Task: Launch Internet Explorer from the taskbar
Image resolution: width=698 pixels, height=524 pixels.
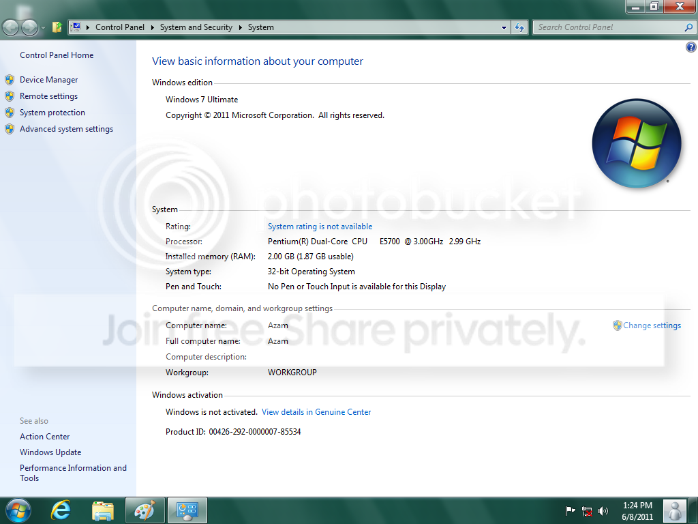Action: 61,510
